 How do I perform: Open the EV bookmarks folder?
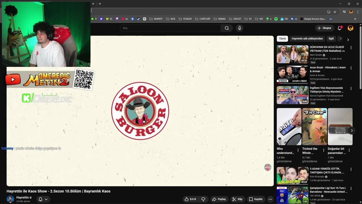click(248, 19)
